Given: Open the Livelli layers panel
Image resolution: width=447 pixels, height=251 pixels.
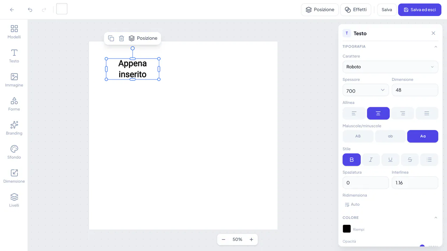Looking at the screenshot, I should pyautogui.click(x=14, y=200).
